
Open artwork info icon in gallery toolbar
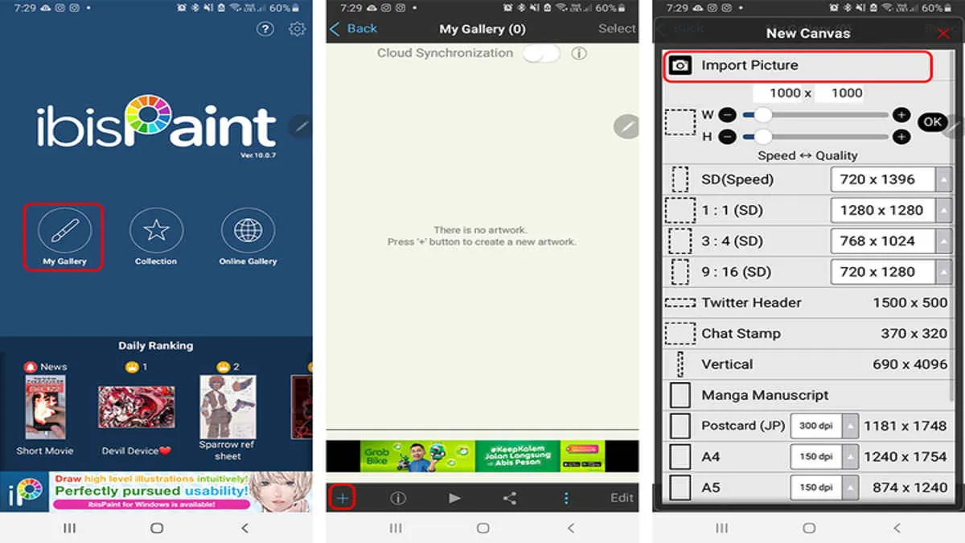point(398,498)
